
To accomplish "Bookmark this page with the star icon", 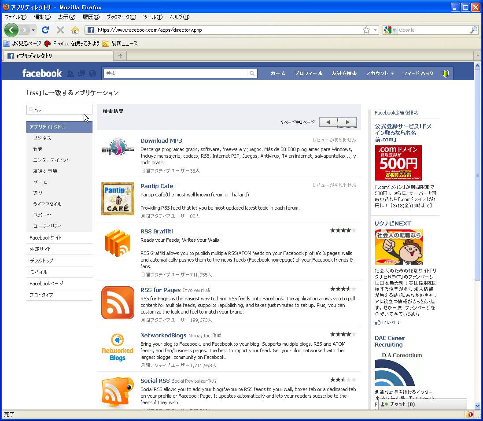I will pyautogui.click(x=366, y=30).
